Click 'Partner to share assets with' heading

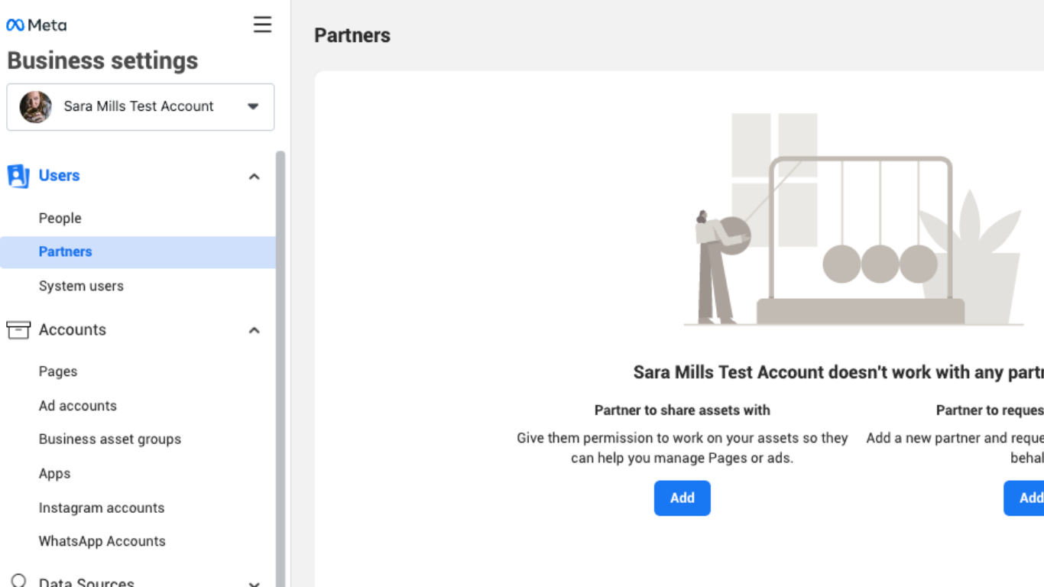[682, 410]
